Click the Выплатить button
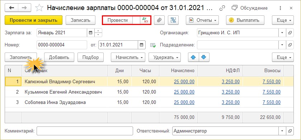This screenshot has width=301, height=140. pos(245,20)
